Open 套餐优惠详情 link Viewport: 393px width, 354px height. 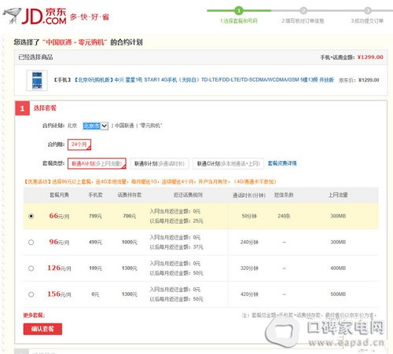coord(282,163)
